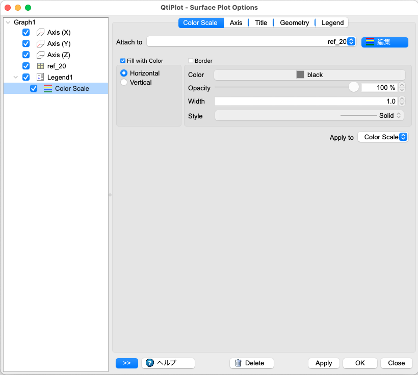Click the Legend1 legend icon
This screenshot has height=375, width=418.
click(x=40, y=77)
